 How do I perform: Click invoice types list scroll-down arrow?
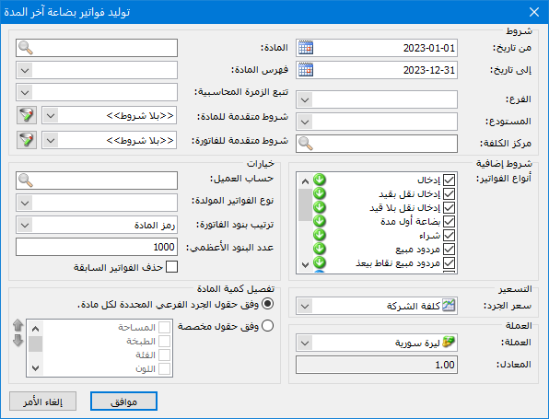coord(305,265)
